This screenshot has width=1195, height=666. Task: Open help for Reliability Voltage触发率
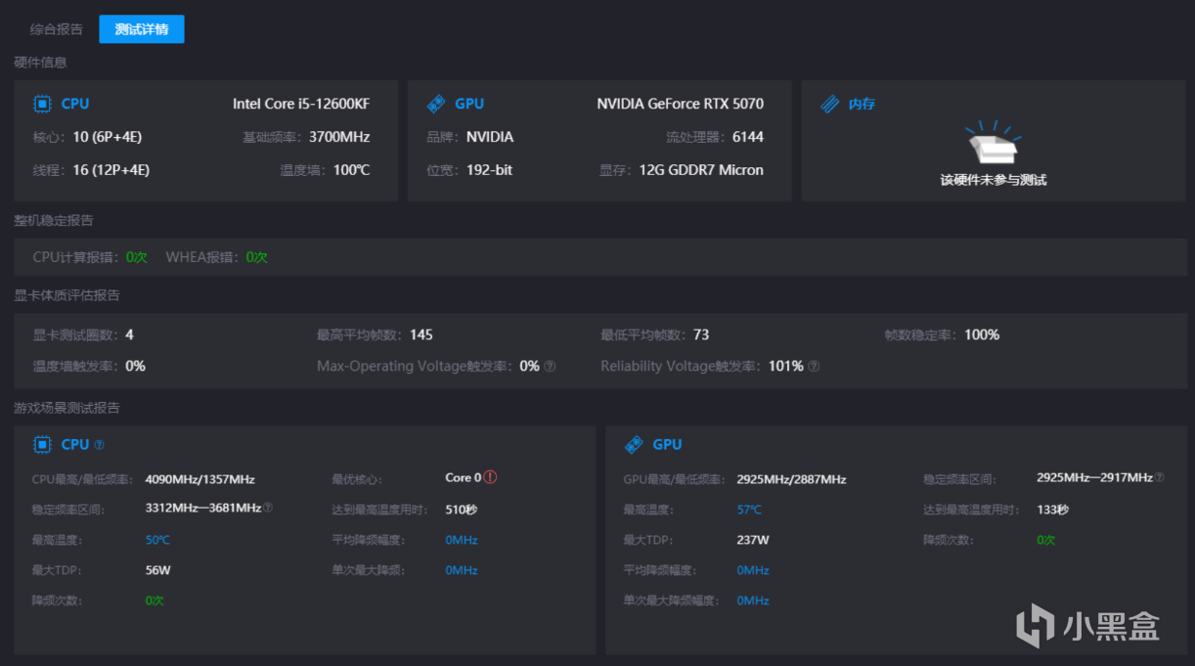pyautogui.click(x=814, y=367)
